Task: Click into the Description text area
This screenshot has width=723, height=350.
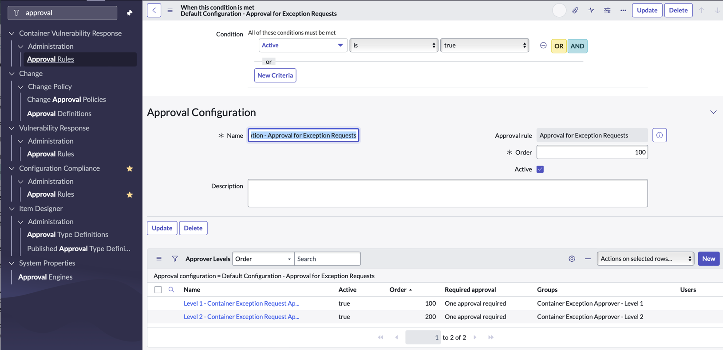Action: pos(448,193)
